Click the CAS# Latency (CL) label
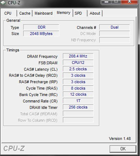The height and width of the screenshot is (156, 140). point(41,69)
